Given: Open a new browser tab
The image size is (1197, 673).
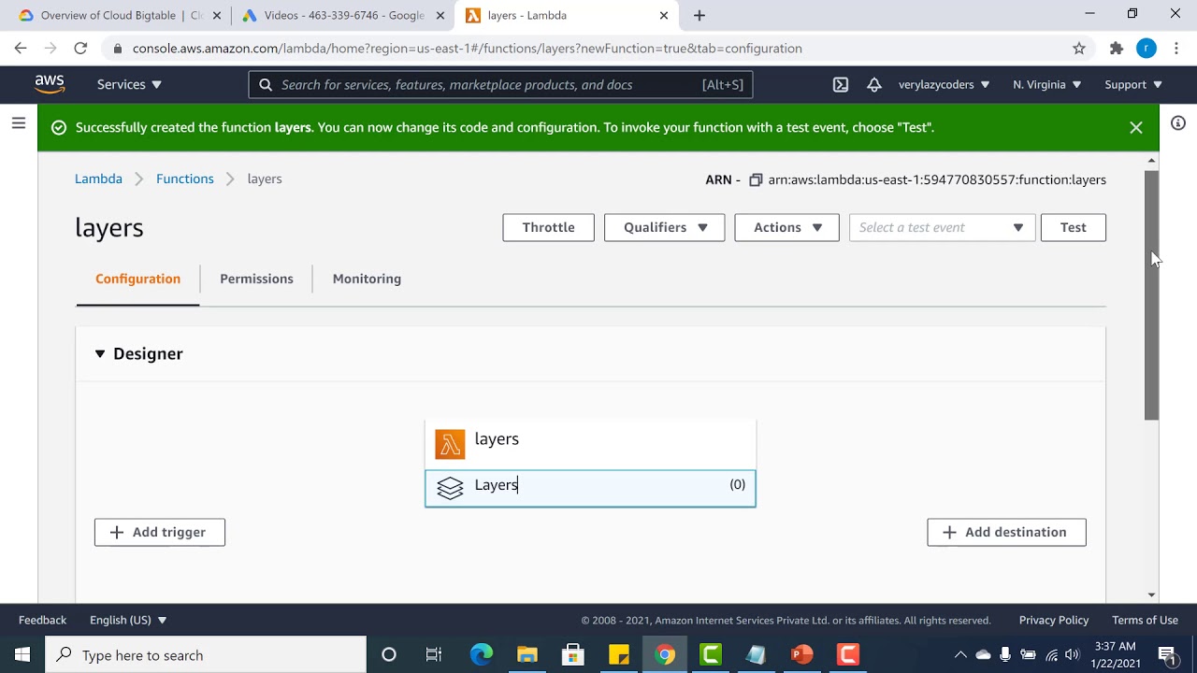Looking at the screenshot, I should pyautogui.click(x=699, y=15).
